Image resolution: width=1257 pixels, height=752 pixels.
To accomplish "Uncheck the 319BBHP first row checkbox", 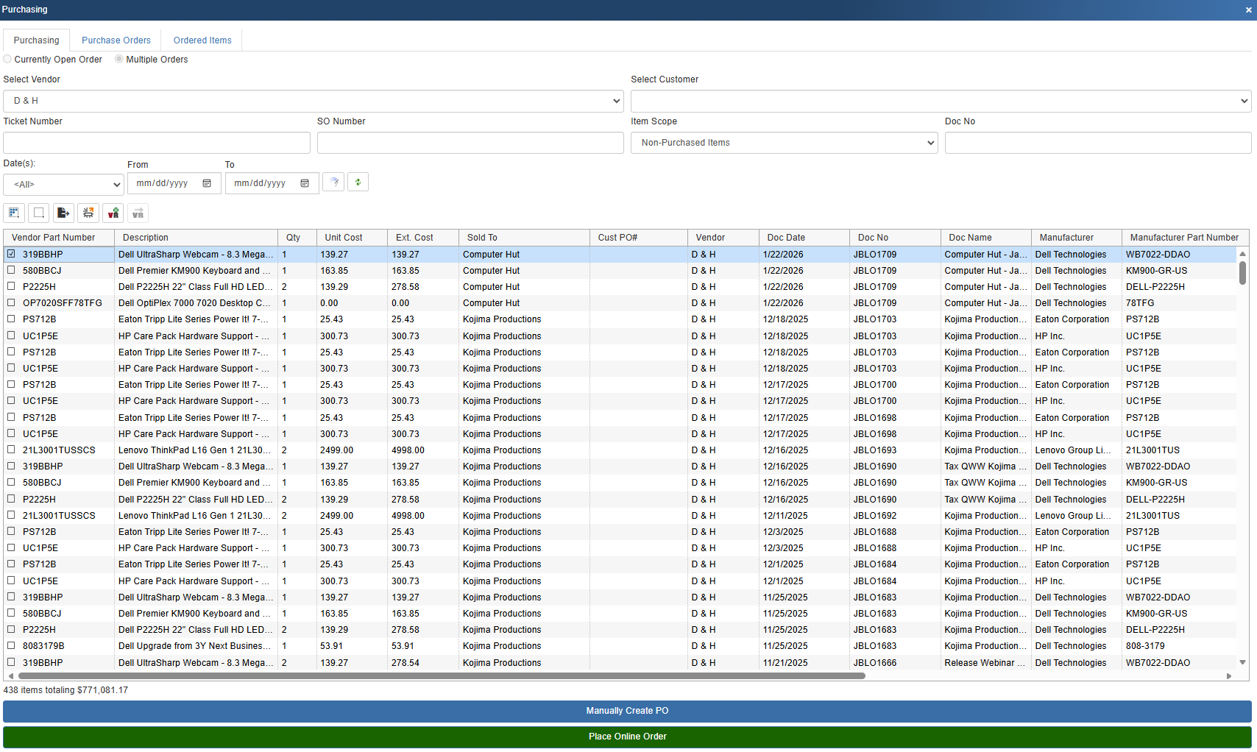I will [x=11, y=255].
